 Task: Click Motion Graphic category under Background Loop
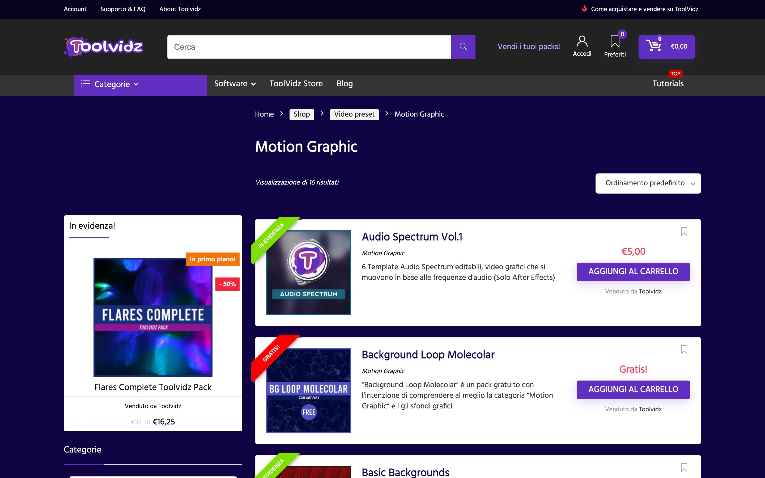point(383,371)
